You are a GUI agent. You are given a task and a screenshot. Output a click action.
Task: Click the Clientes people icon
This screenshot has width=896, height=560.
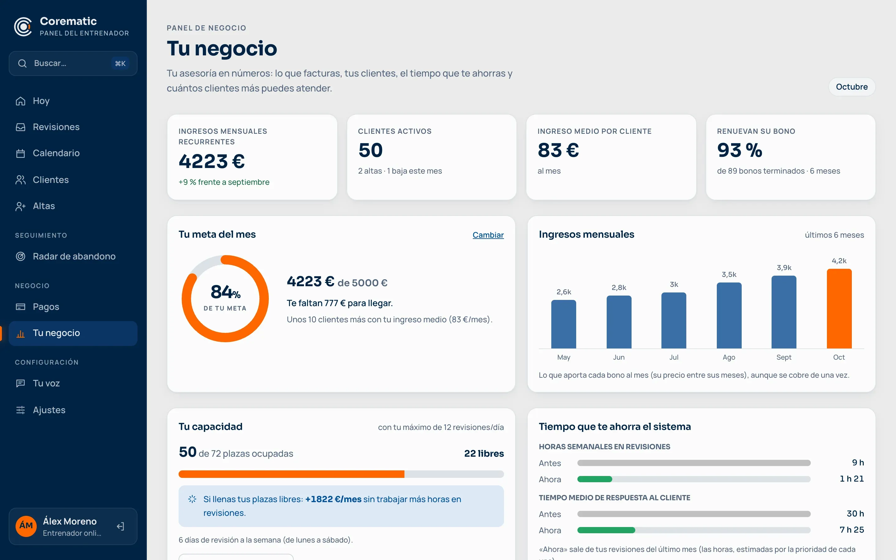pyautogui.click(x=20, y=180)
